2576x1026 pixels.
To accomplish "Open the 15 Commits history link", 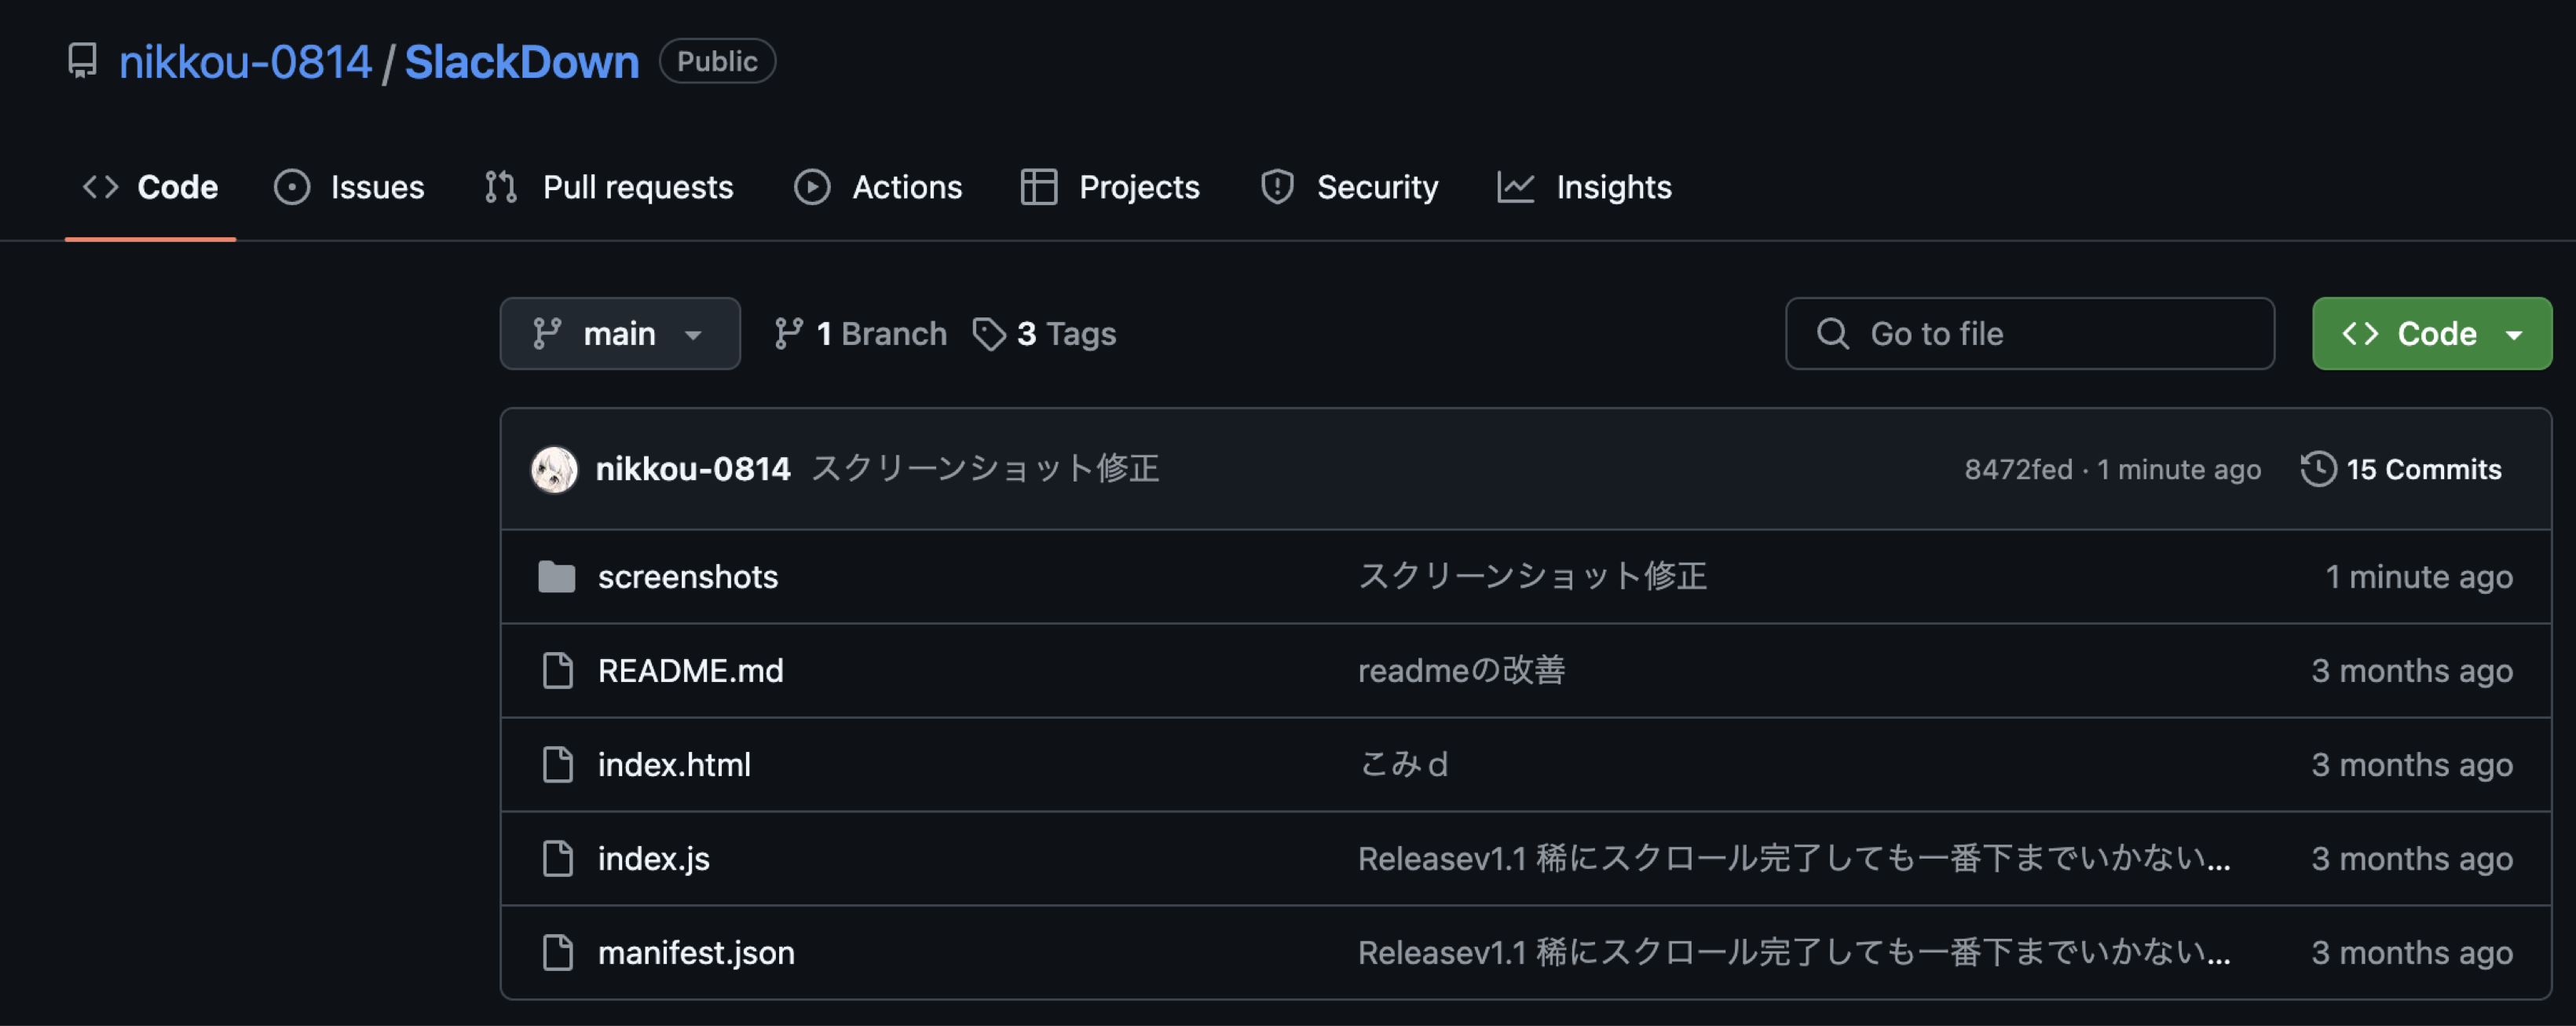I will [2422, 469].
